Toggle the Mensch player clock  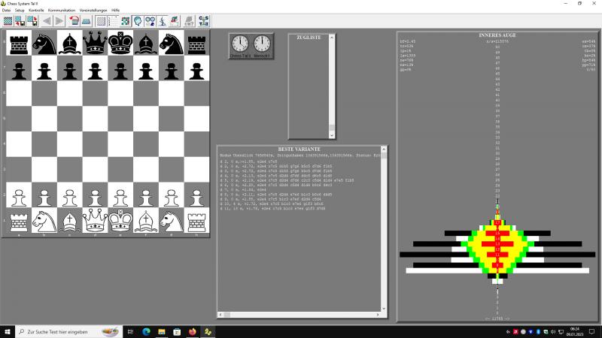point(263,45)
